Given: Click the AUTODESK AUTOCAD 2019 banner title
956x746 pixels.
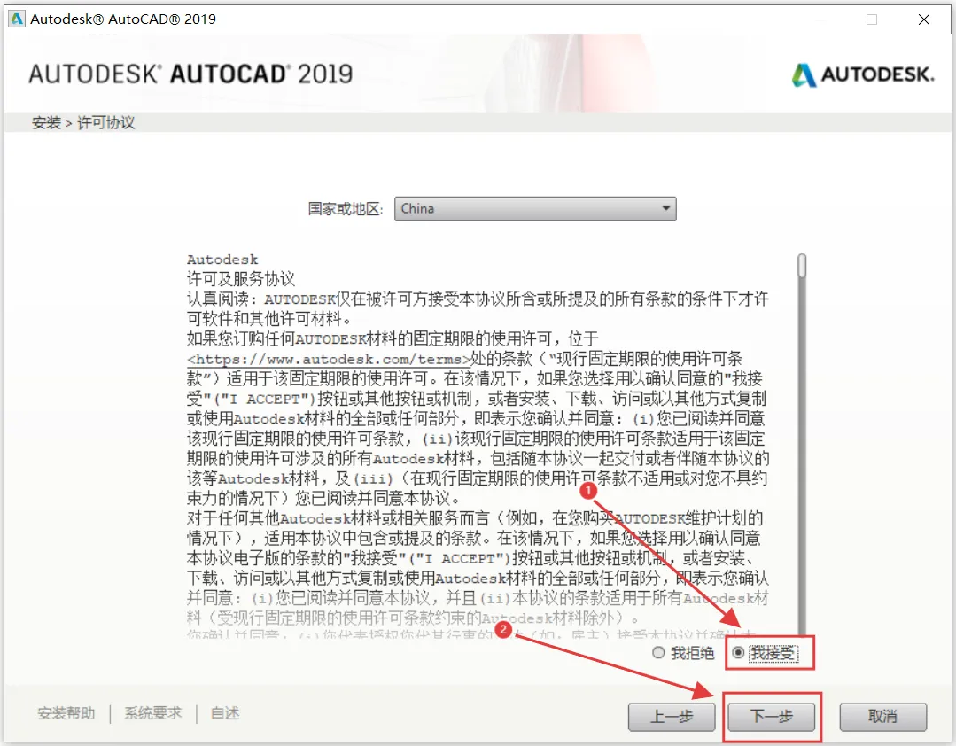Looking at the screenshot, I should (x=190, y=74).
